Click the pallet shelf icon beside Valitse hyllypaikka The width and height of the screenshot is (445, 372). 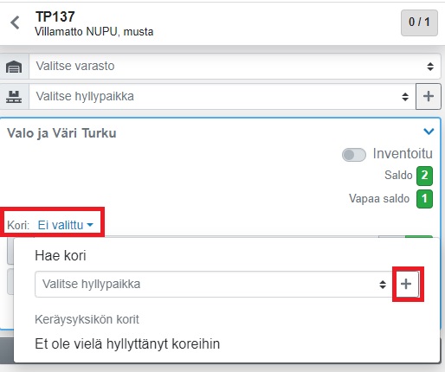click(14, 97)
